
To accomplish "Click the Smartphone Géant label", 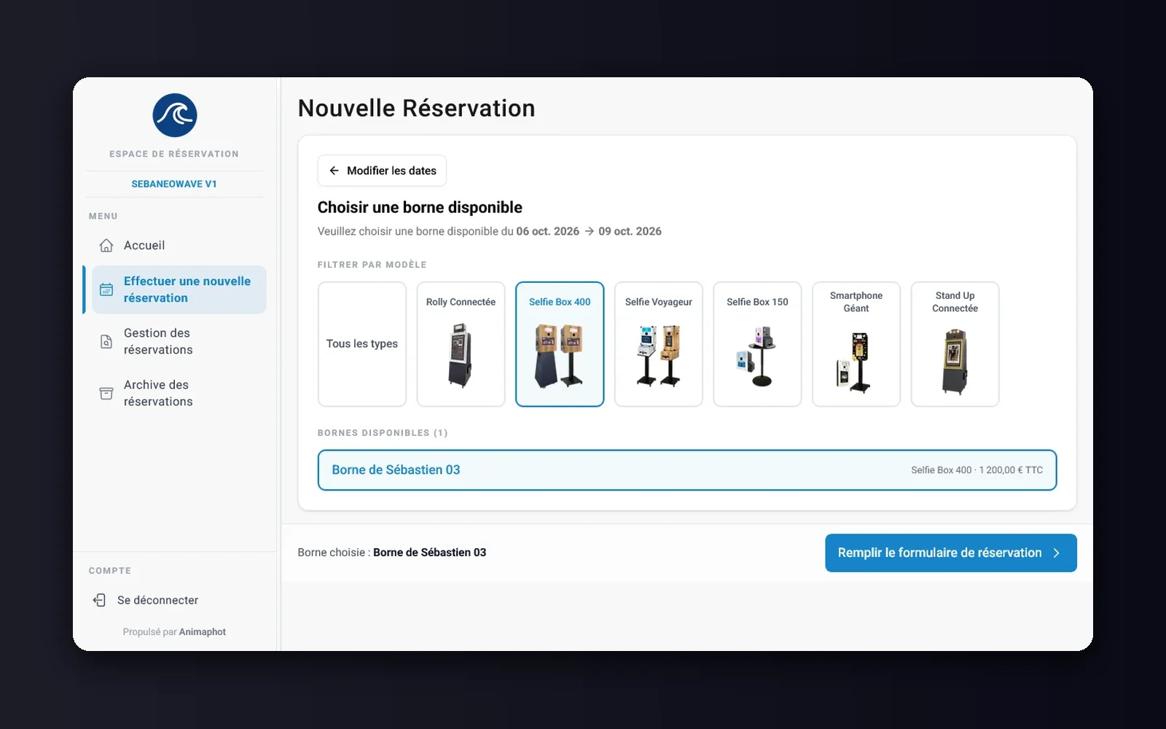I will pyautogui.click(x=856, y=302).
